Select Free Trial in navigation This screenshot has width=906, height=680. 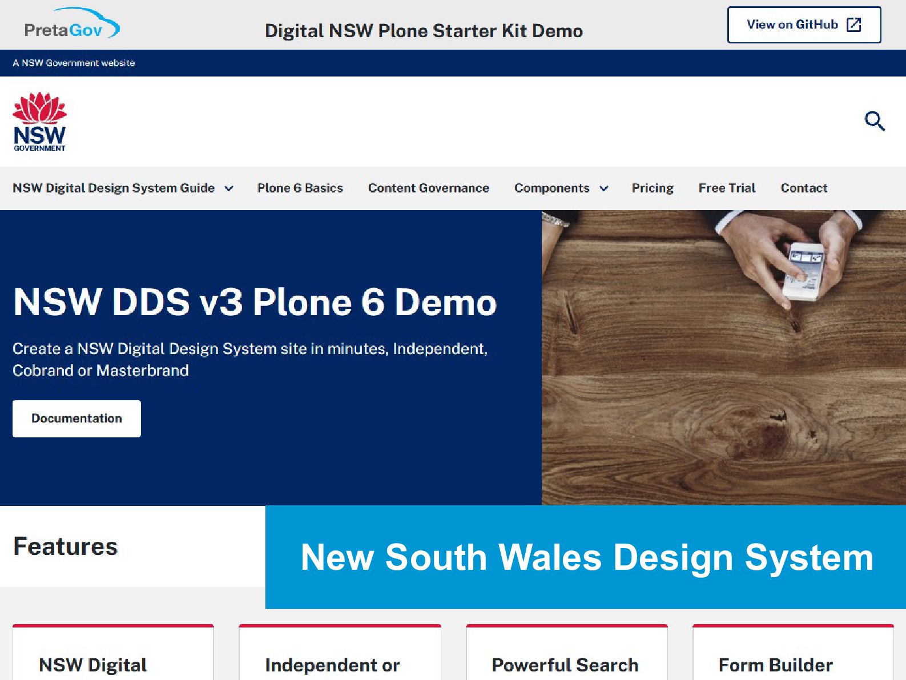point(727,188)
